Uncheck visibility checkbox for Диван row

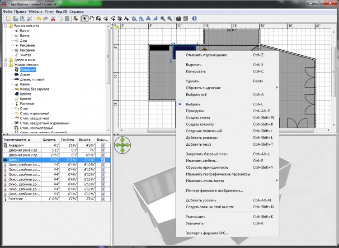tap(103, 160)
